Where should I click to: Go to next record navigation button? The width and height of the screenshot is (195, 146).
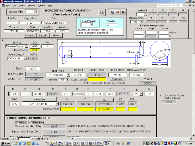pos(33,139)
